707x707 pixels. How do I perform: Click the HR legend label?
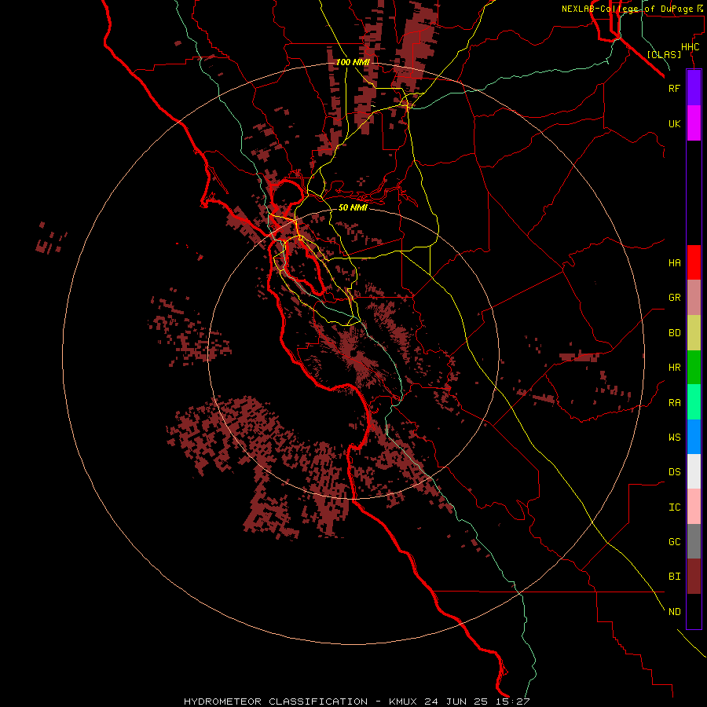(x=674, y=368)
